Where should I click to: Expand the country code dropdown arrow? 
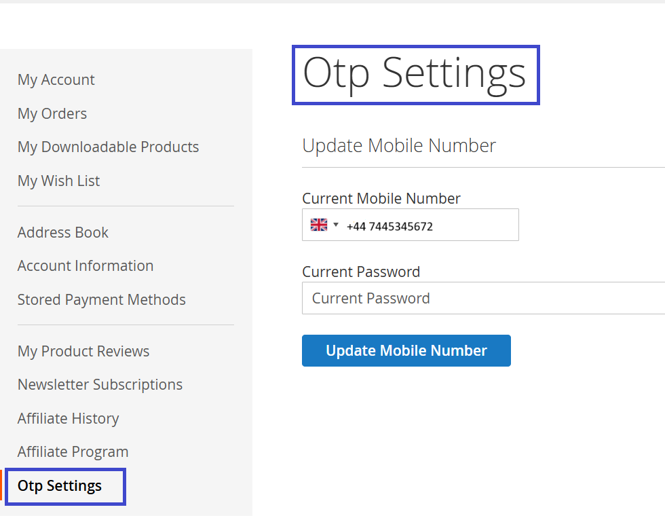336,225
